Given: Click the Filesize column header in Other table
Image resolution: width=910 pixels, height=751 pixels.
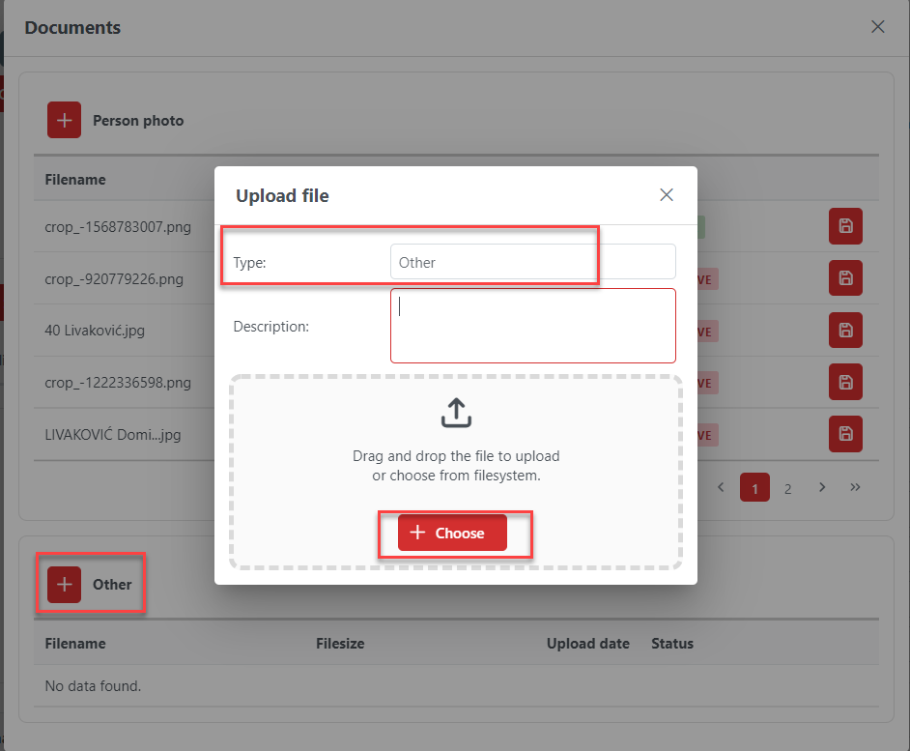Looking at the screenshot, I should (340, 644).
